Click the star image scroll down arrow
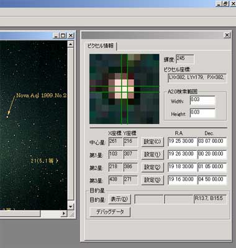236x248 pixels. (x=70, y=206)
